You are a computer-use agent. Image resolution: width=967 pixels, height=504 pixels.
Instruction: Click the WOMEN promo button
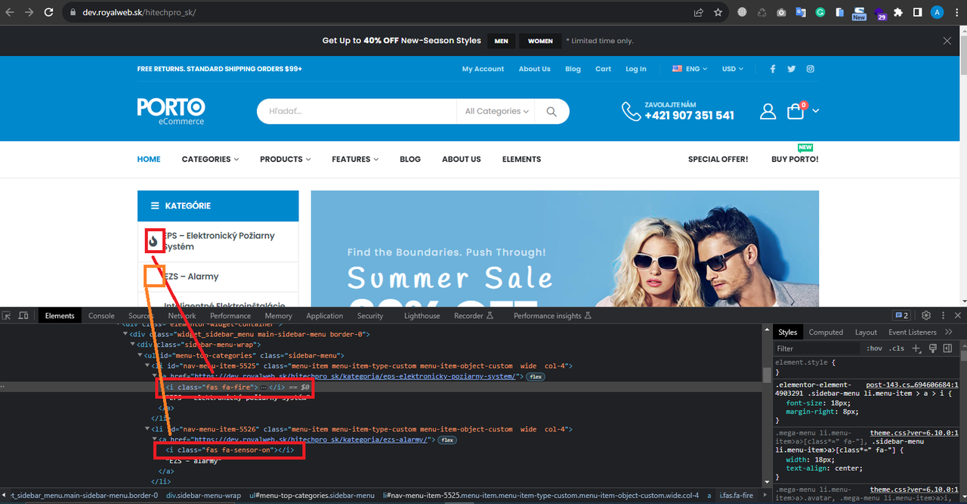[x=540, y=41]
